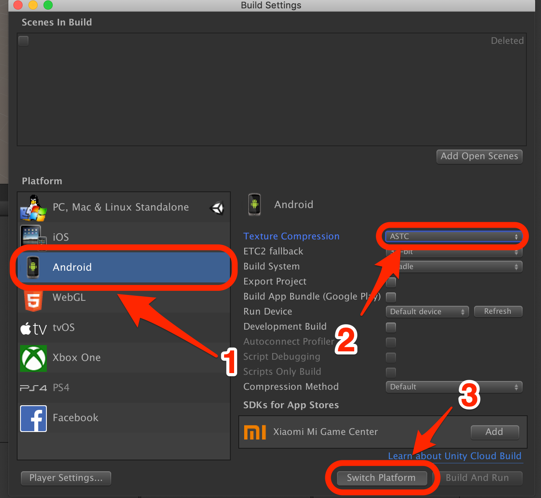Enable Build App Bundle (Google Play)

click(390, 297)
